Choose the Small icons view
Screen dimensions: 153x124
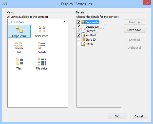[42, 31]
